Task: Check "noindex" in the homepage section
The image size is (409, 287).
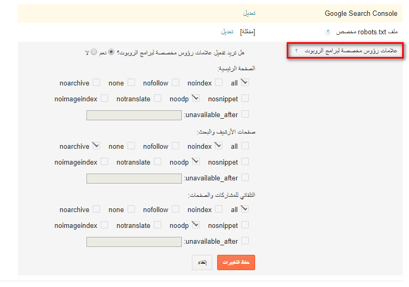Action: tap(218, 83)
